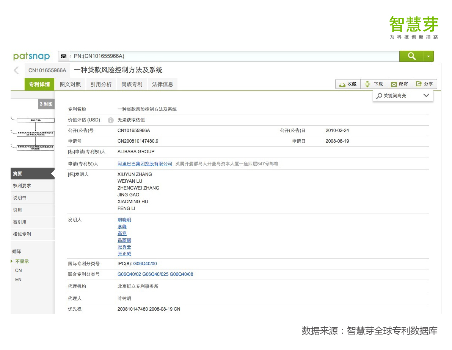Click agent name 叶树明
This screenshot has width=452, height=350.
[x=124, y=299]
